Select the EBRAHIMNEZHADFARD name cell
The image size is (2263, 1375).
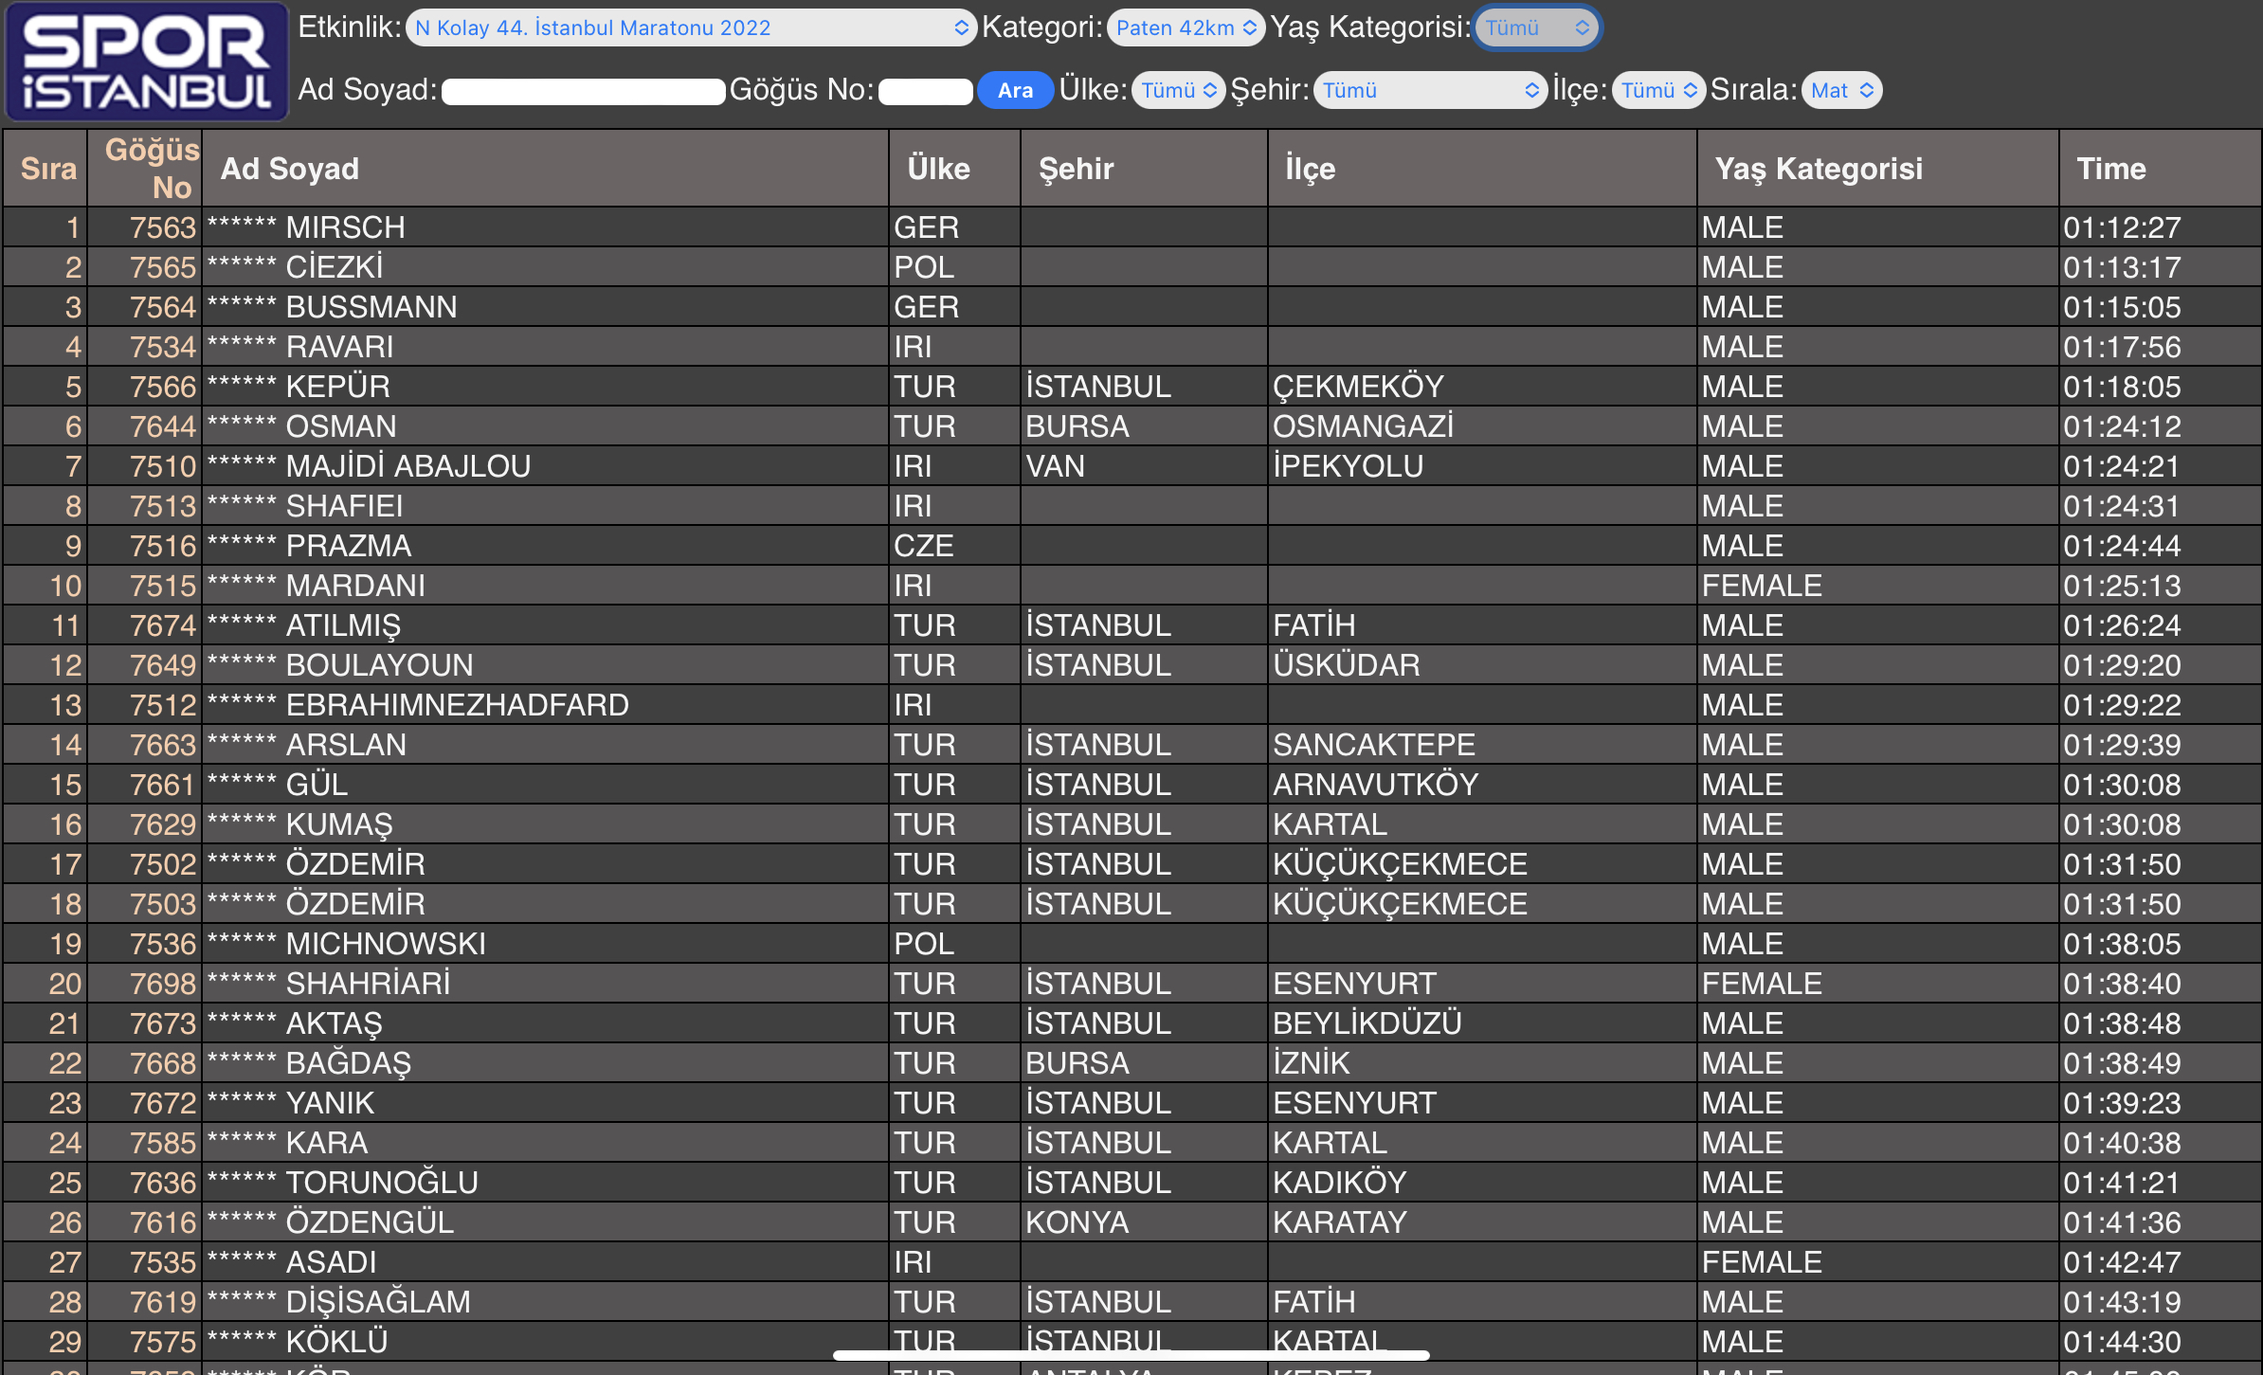pos(545,706)
